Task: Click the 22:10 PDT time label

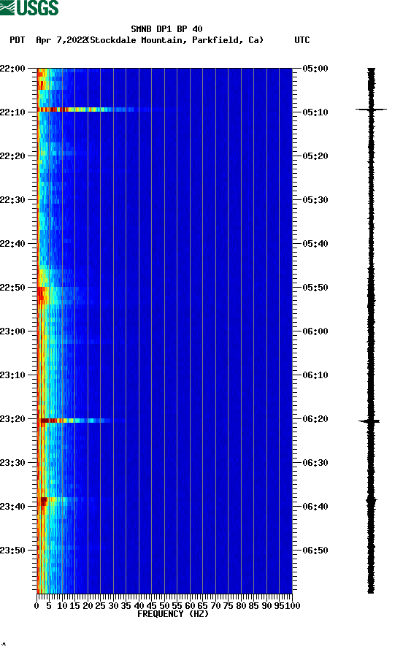Action: 12,112
